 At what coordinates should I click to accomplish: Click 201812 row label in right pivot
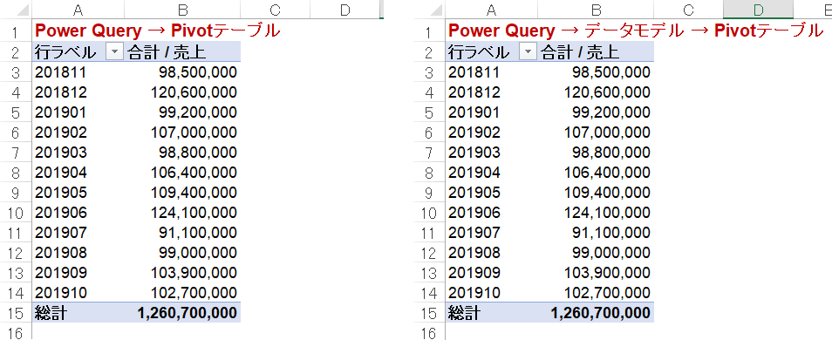click(x=474, y=92)
